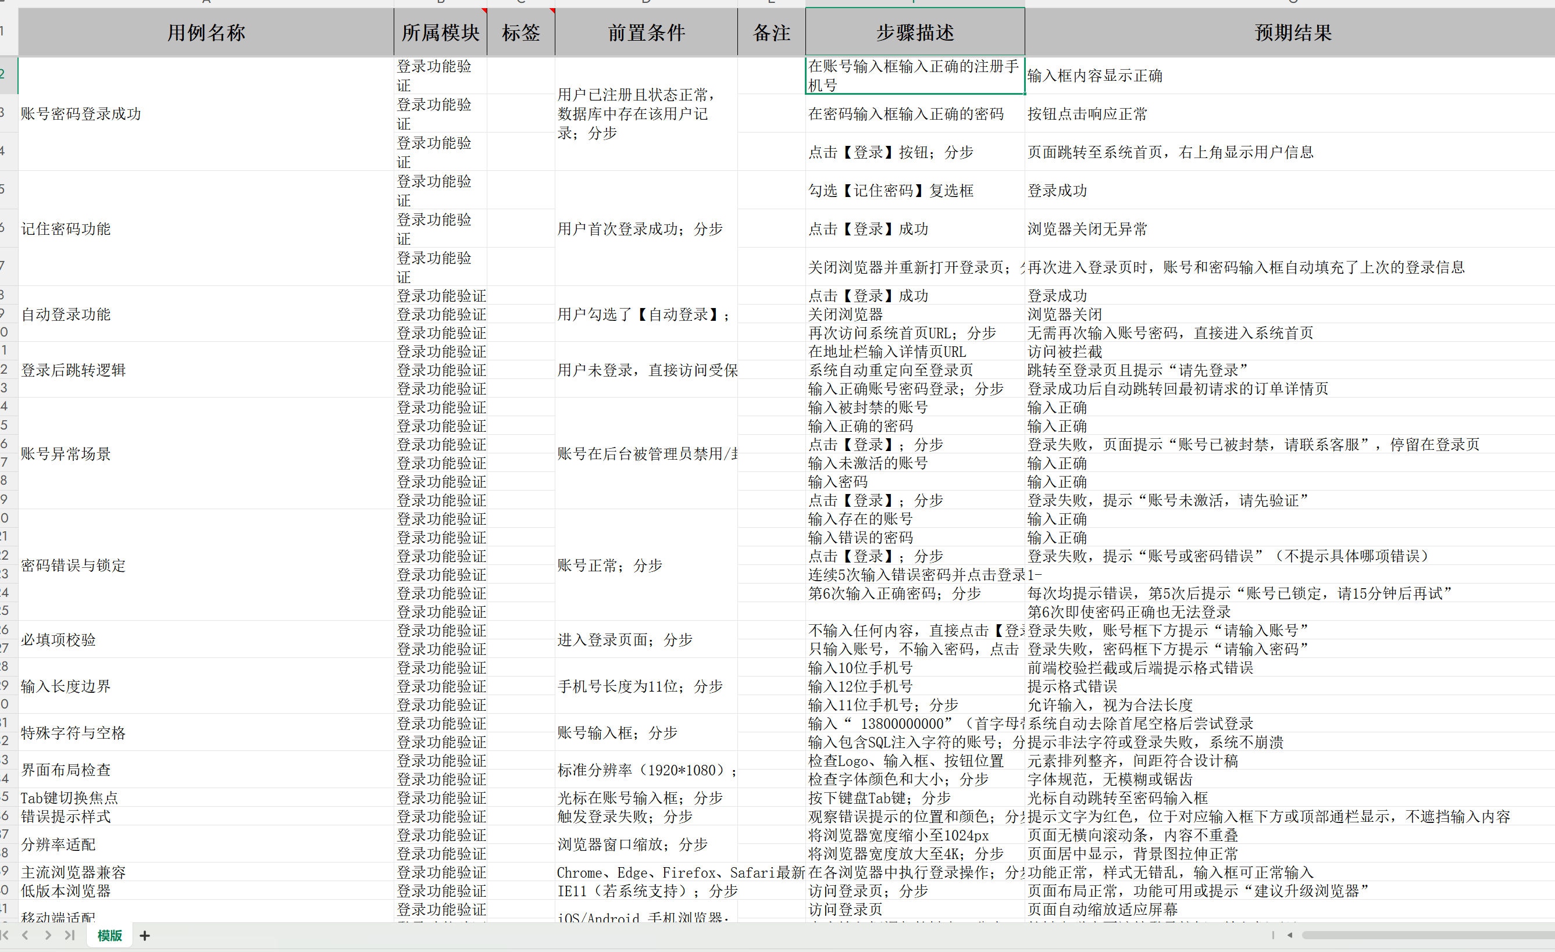Select result cell 页面跳转至系统首页，右上角显示用户信息
The height and width of the screenshot is (952, 1555).
point(1290,152)
